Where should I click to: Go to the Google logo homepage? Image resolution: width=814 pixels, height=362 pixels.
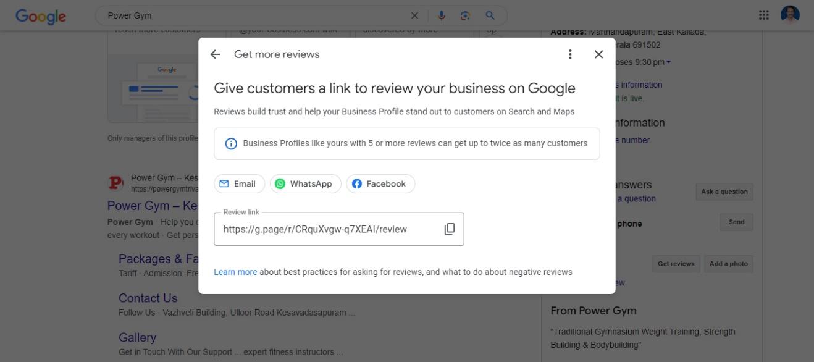point(41,16)
